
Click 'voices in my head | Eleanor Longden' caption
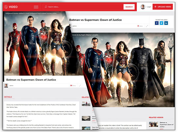click(85, 35)
